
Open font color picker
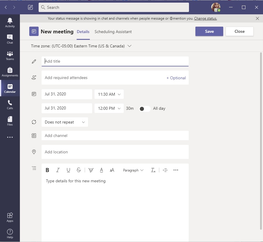[x=102, y=170]
